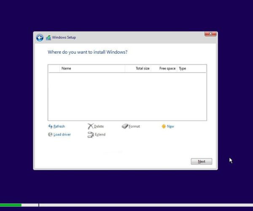Sort by Name column header
This screenshot has width=253, height=211.
click(x=92, y=68)
